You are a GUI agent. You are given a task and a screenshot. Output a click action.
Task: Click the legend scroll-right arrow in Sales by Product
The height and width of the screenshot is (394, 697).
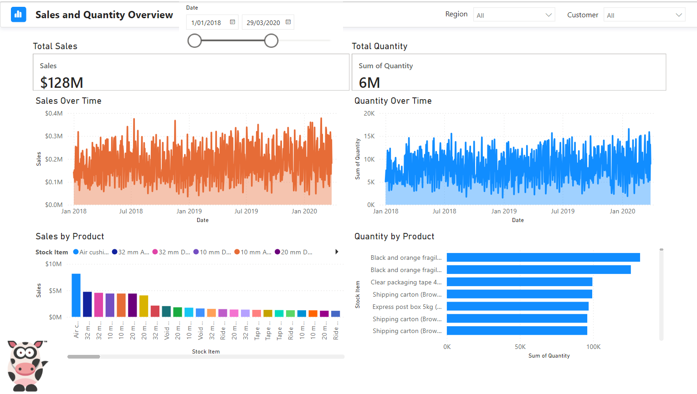pyautogui.click(x=337, y=252)
